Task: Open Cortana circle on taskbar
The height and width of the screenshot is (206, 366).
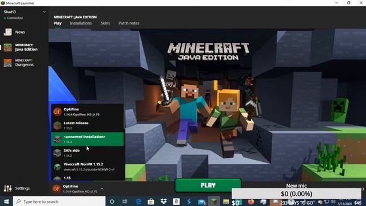Action: click(112, 201)
